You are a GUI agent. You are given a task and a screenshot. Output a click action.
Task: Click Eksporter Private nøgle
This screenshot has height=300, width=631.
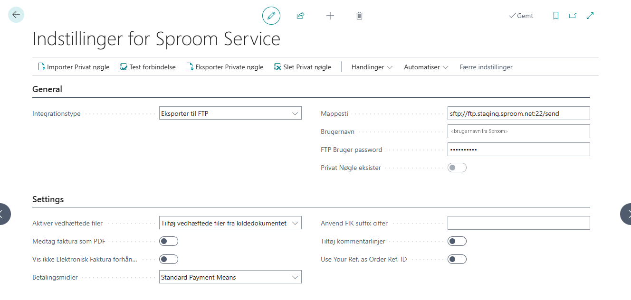coord(225,67)
